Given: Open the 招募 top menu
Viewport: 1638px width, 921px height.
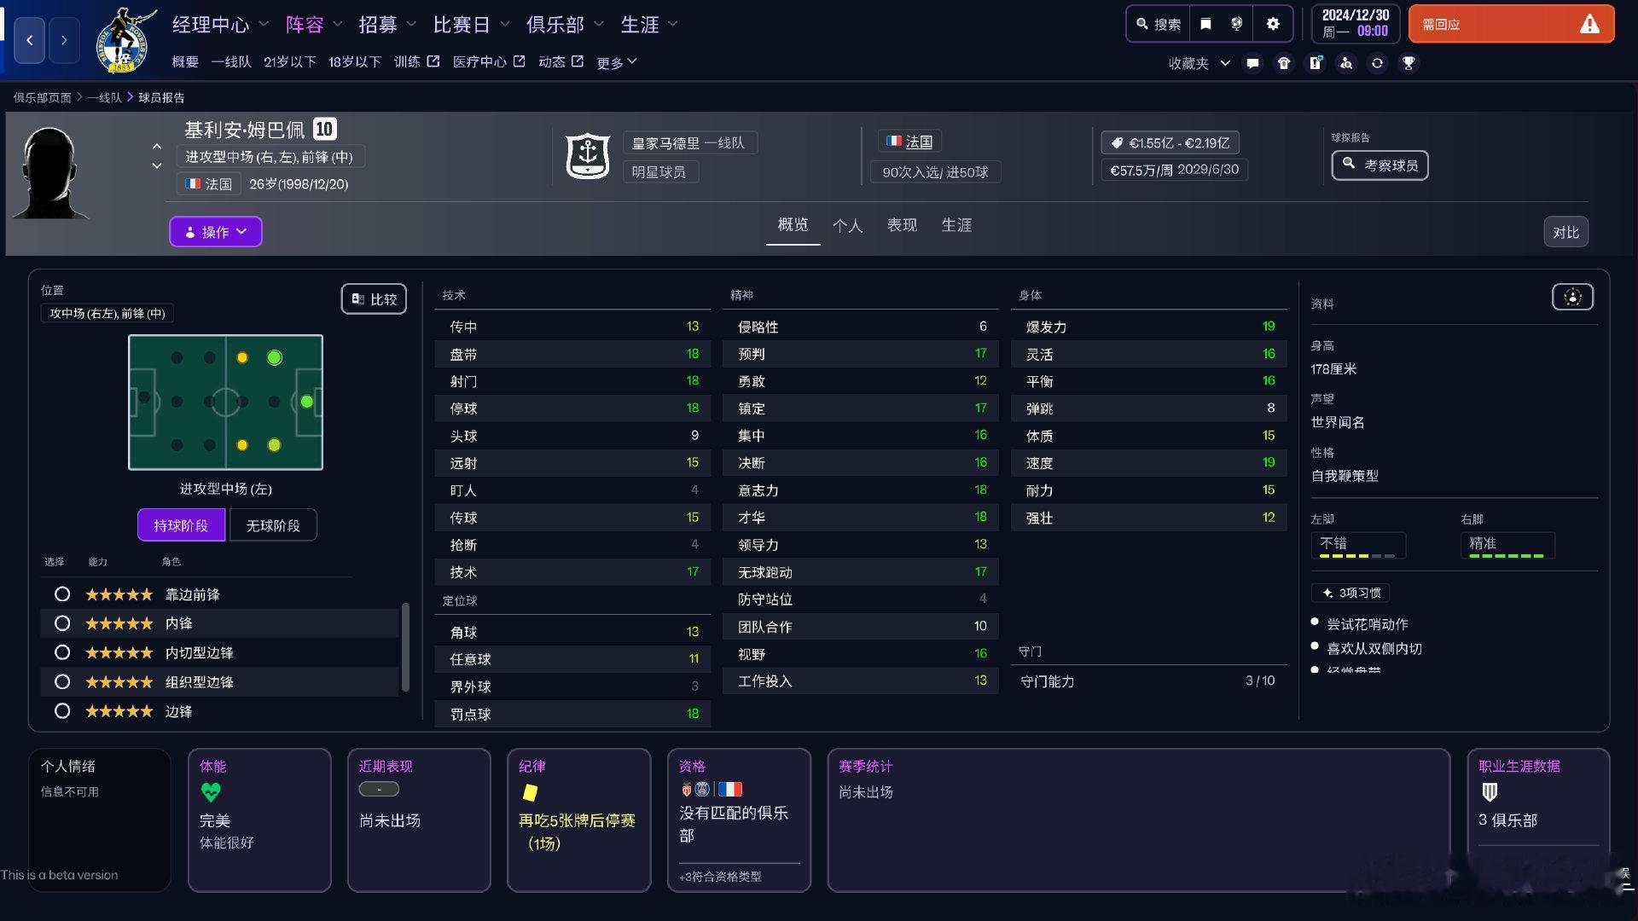Looking at the screenshot, I should pos(378,25).
